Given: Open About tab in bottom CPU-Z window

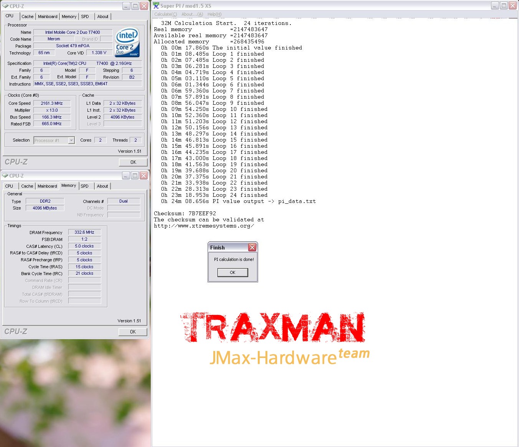Looking at the screenshot, I should click(x=102, y=186).
